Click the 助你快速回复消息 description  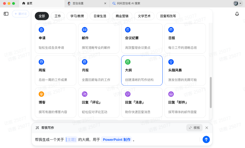point(138,112)
